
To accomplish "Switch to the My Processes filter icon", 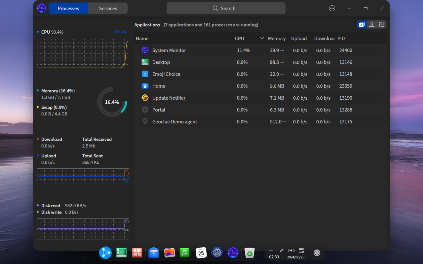I will 372,24.
